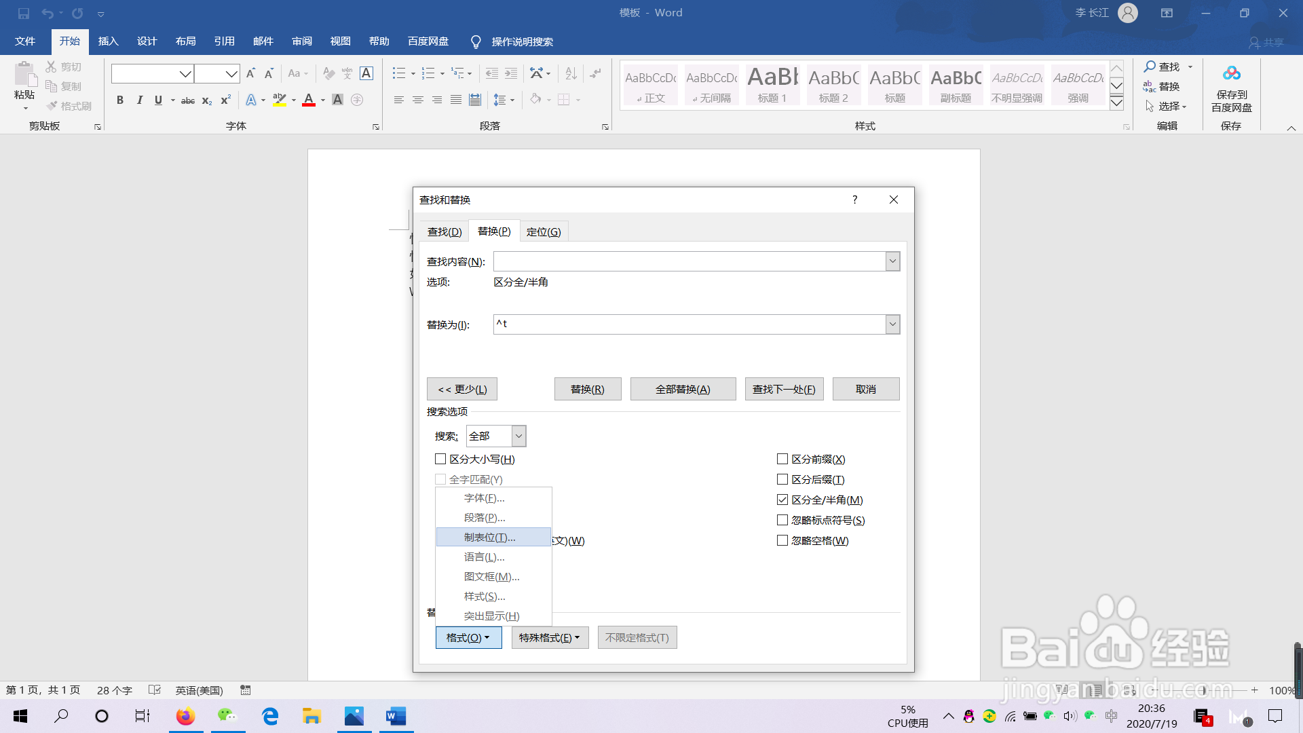The height and width of the screenshot is (733, 1303).
Task: Enable the 忽略空格 checkbox
Action: pyautogui.click(x=782, y=540)
